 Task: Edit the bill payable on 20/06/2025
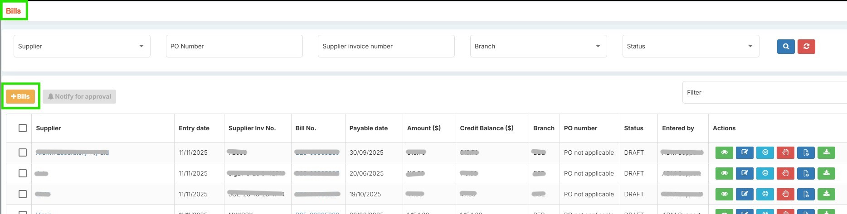click(x=745, y=173)
